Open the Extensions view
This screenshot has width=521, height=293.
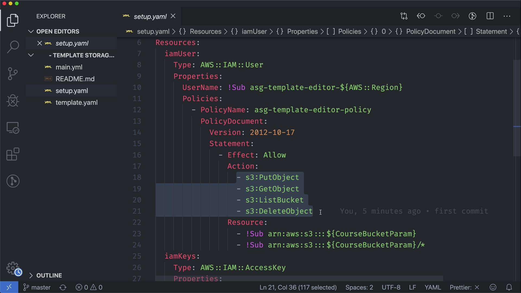pyautogui.click(x=13, y=154)
